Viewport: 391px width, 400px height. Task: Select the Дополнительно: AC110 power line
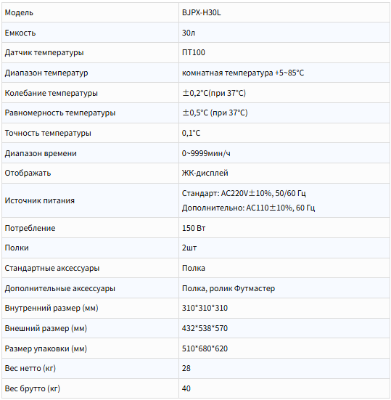[x=248, y=208]
